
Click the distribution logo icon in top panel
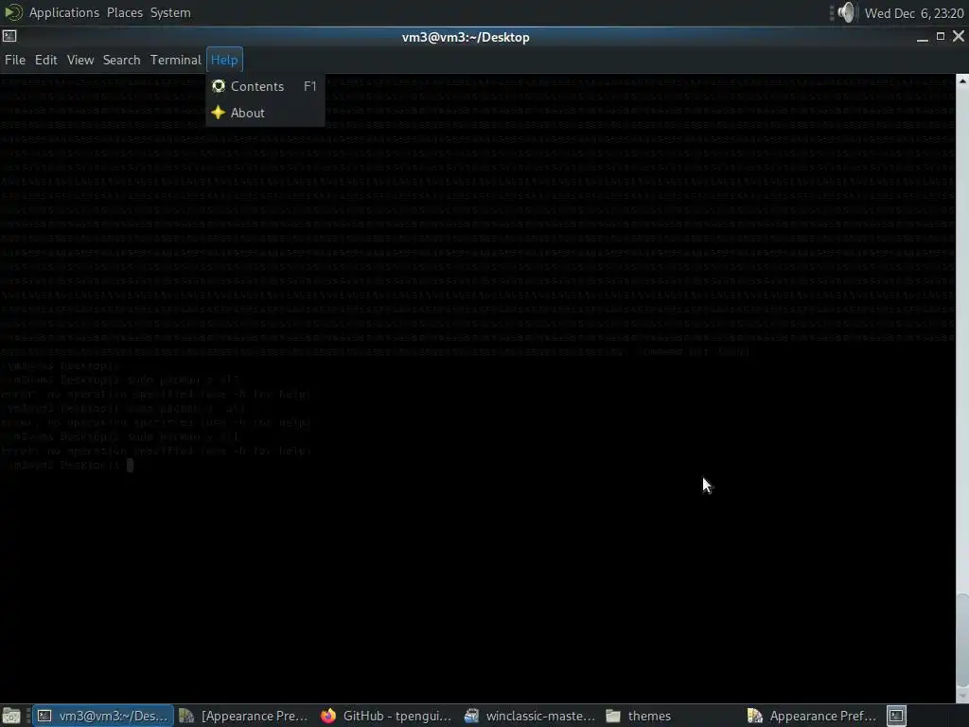click(13, 12)
